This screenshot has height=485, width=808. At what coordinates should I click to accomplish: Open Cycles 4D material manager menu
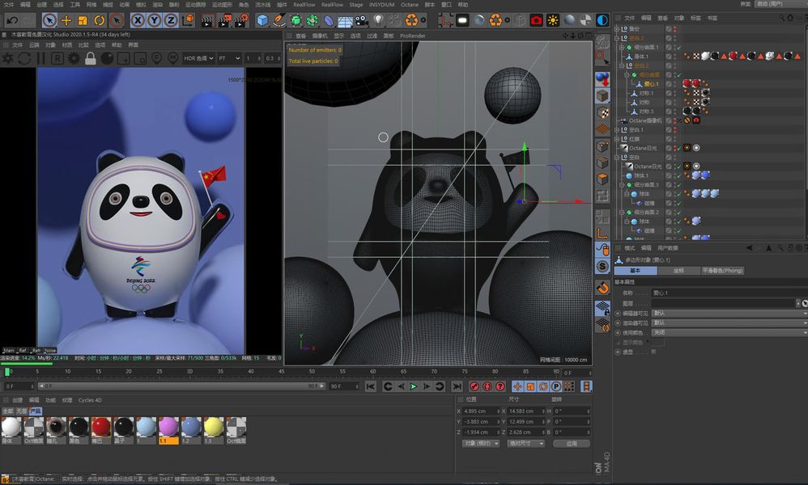point(90,399)
